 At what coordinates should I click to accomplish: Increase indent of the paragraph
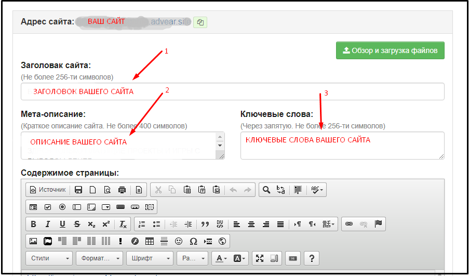pyautogui.click(x=188, y=224)
